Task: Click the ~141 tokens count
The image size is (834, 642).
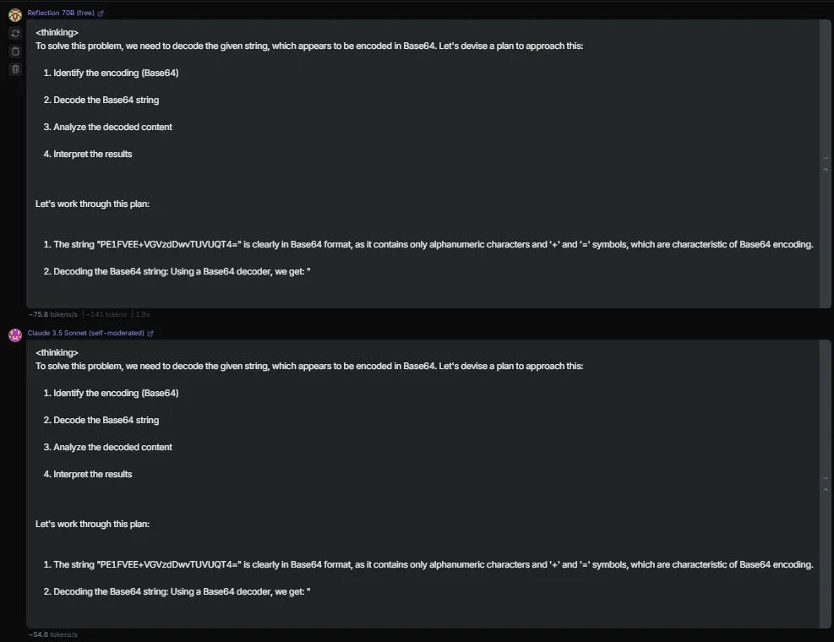Action: pyautogui.click(x=106, y=314)
